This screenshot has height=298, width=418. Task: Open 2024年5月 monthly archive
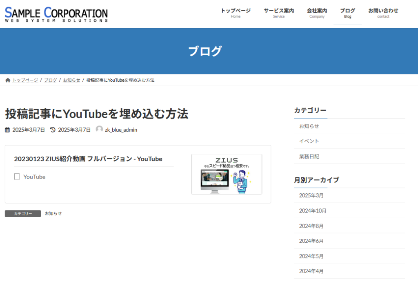pyautogui.click(x=311, y=256)
